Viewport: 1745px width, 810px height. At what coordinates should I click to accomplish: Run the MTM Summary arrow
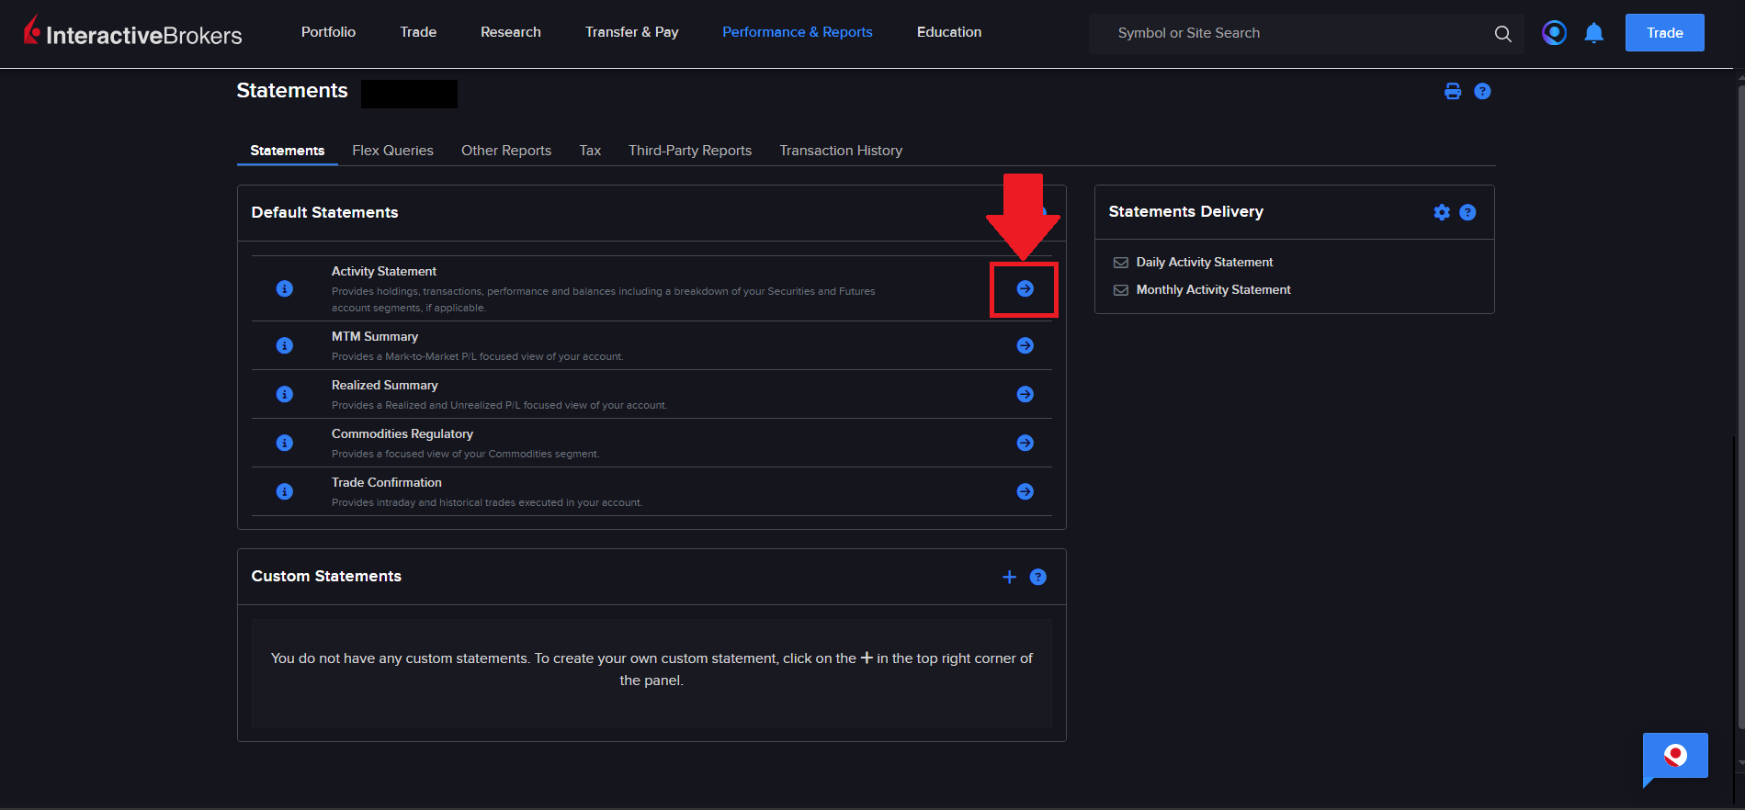tap(1025, 345)
